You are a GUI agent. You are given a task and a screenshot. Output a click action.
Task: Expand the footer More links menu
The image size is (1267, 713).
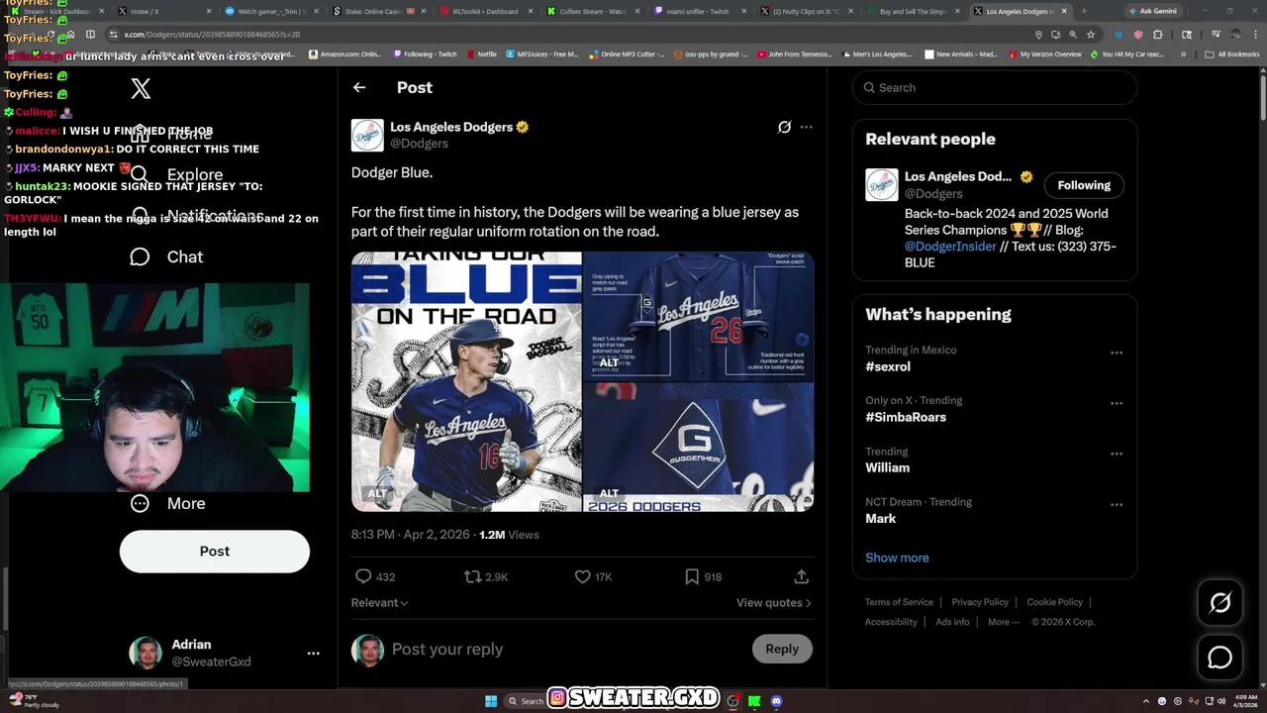[1004, 622]
